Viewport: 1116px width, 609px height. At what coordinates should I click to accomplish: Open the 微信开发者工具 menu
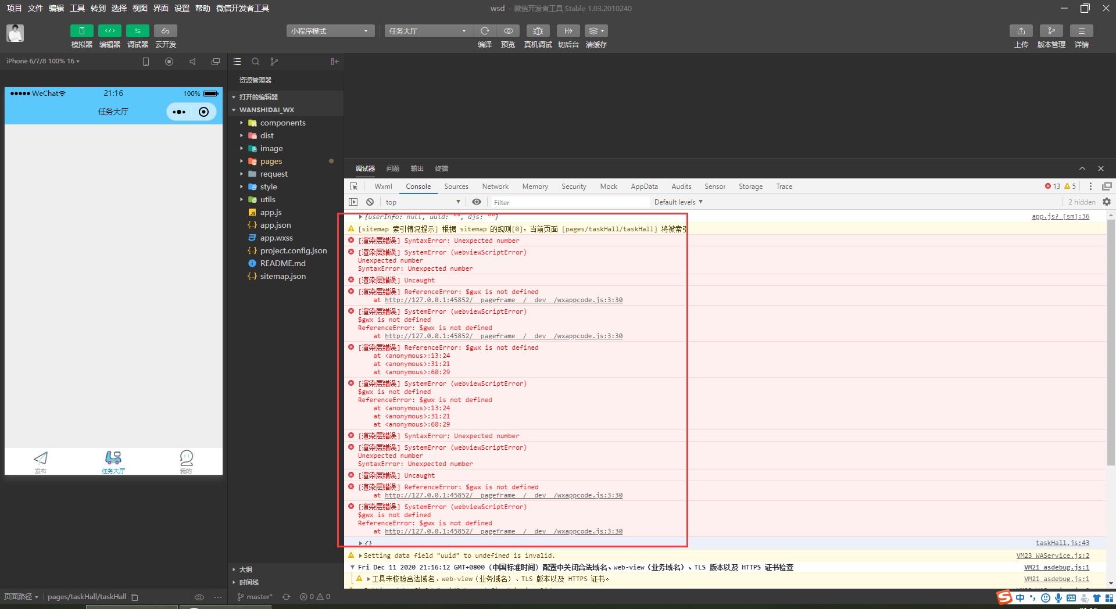coord(242,8)
